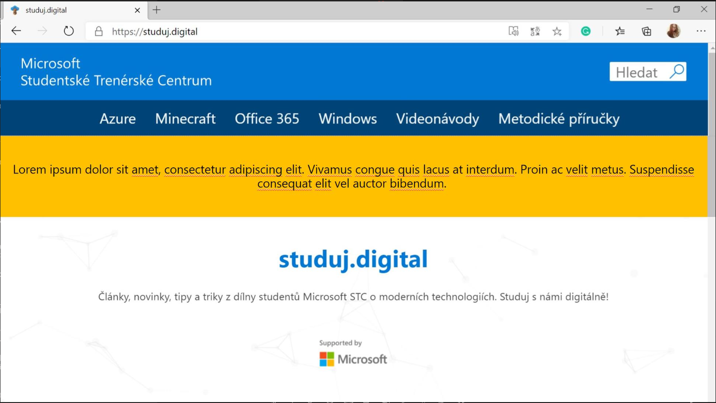Open the Translate page icon

click(535, 31)
